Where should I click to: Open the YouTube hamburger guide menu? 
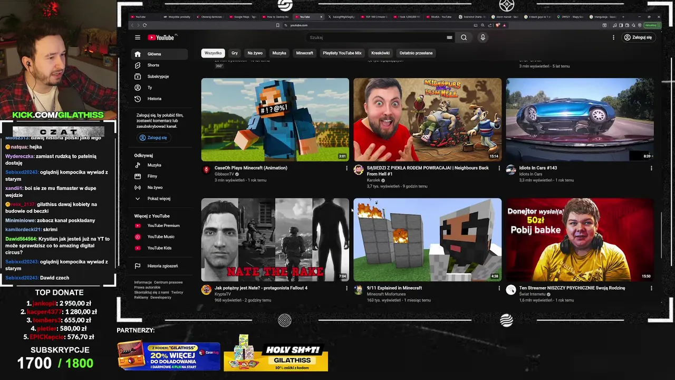pos(137,37)
